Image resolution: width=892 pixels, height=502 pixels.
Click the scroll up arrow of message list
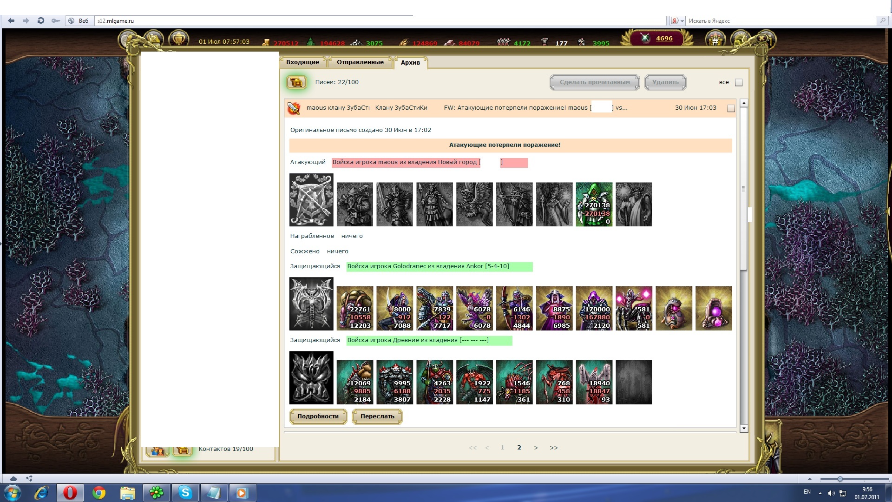pos(743,103)
